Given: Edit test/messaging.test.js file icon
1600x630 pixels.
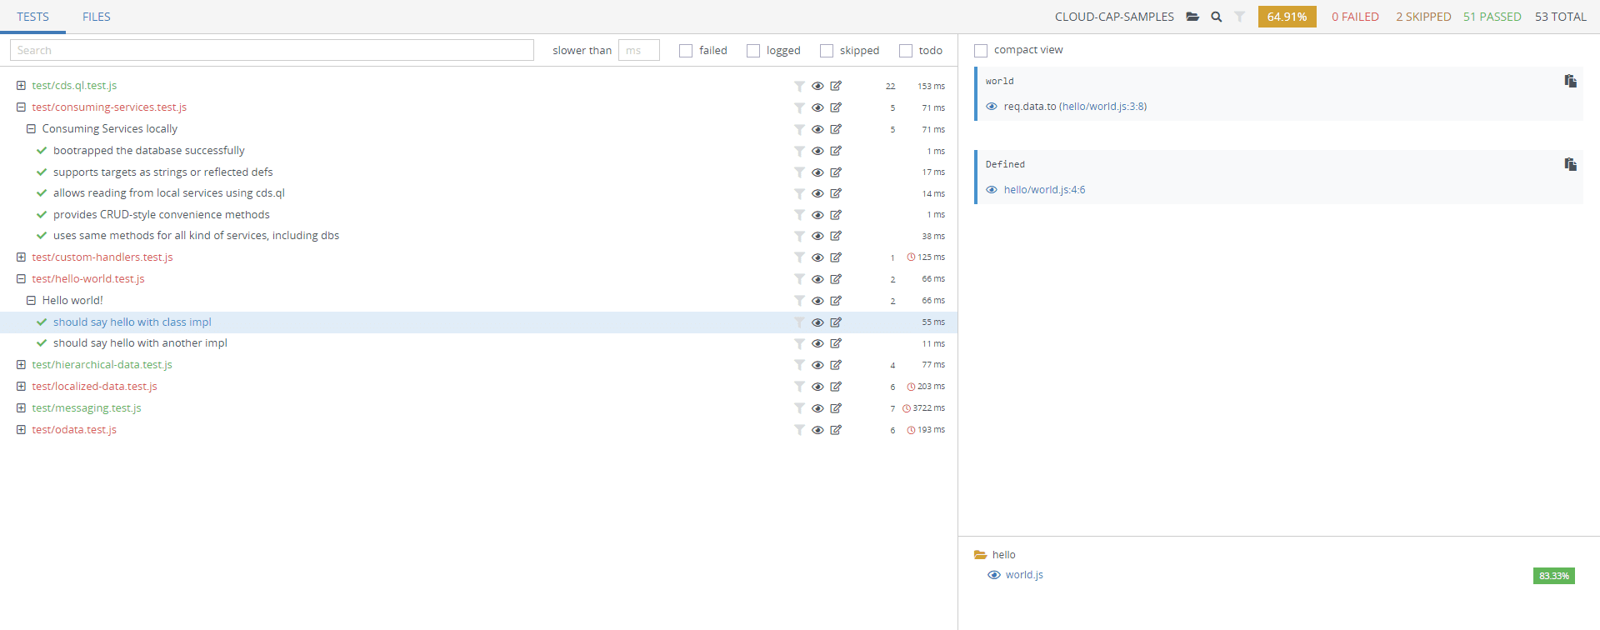Looking at the screenshot, I should click(836, 408).
